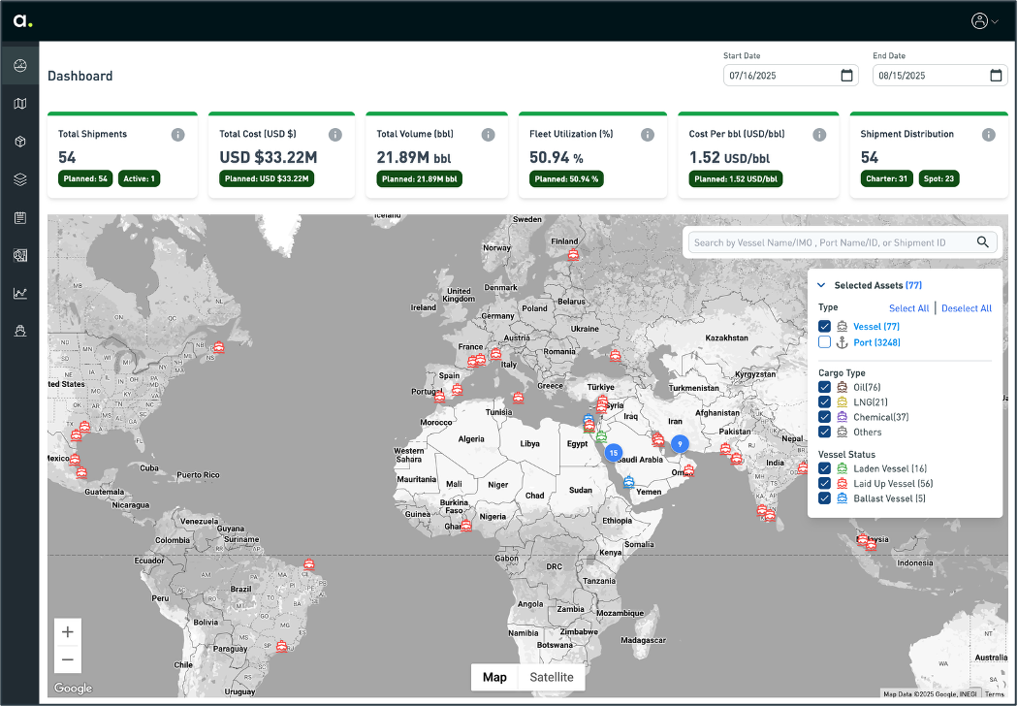Toggle the LNG(21) cargo checkbox

point(824,402)
